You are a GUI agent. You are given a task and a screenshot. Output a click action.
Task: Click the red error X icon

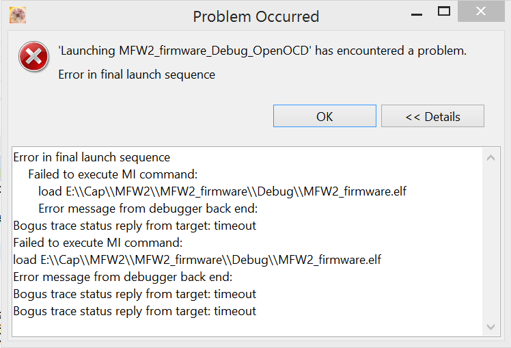[x=33, y=57]
